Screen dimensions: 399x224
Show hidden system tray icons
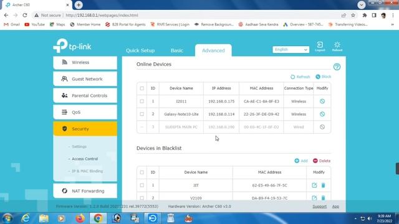pos(355,218)
